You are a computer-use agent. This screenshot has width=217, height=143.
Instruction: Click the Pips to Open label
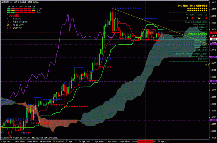point(20,22)
